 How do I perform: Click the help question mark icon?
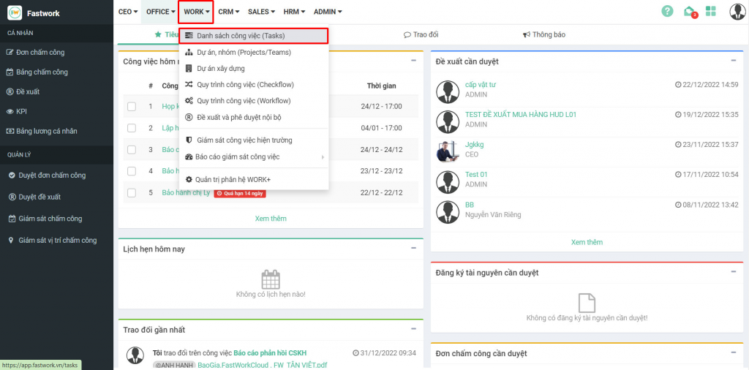tap(667, 12)
